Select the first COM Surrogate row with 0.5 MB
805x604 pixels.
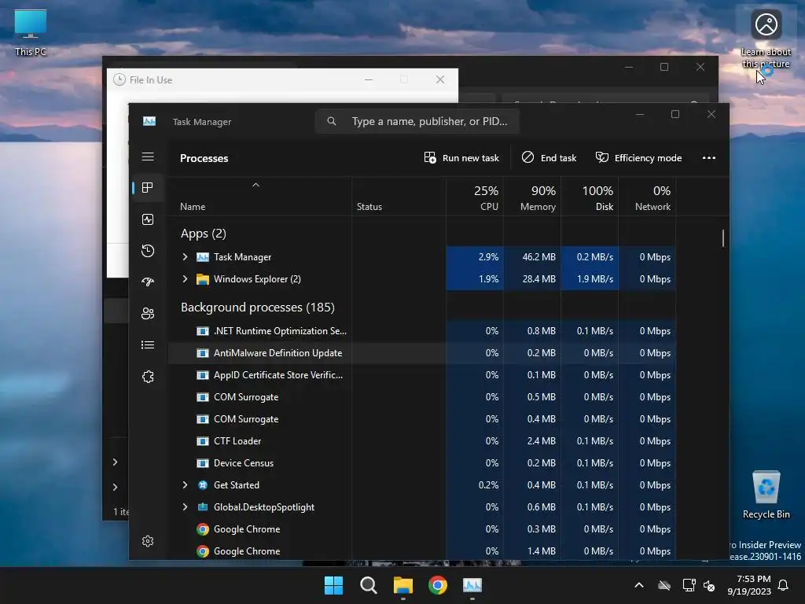[x=422, y=397]
